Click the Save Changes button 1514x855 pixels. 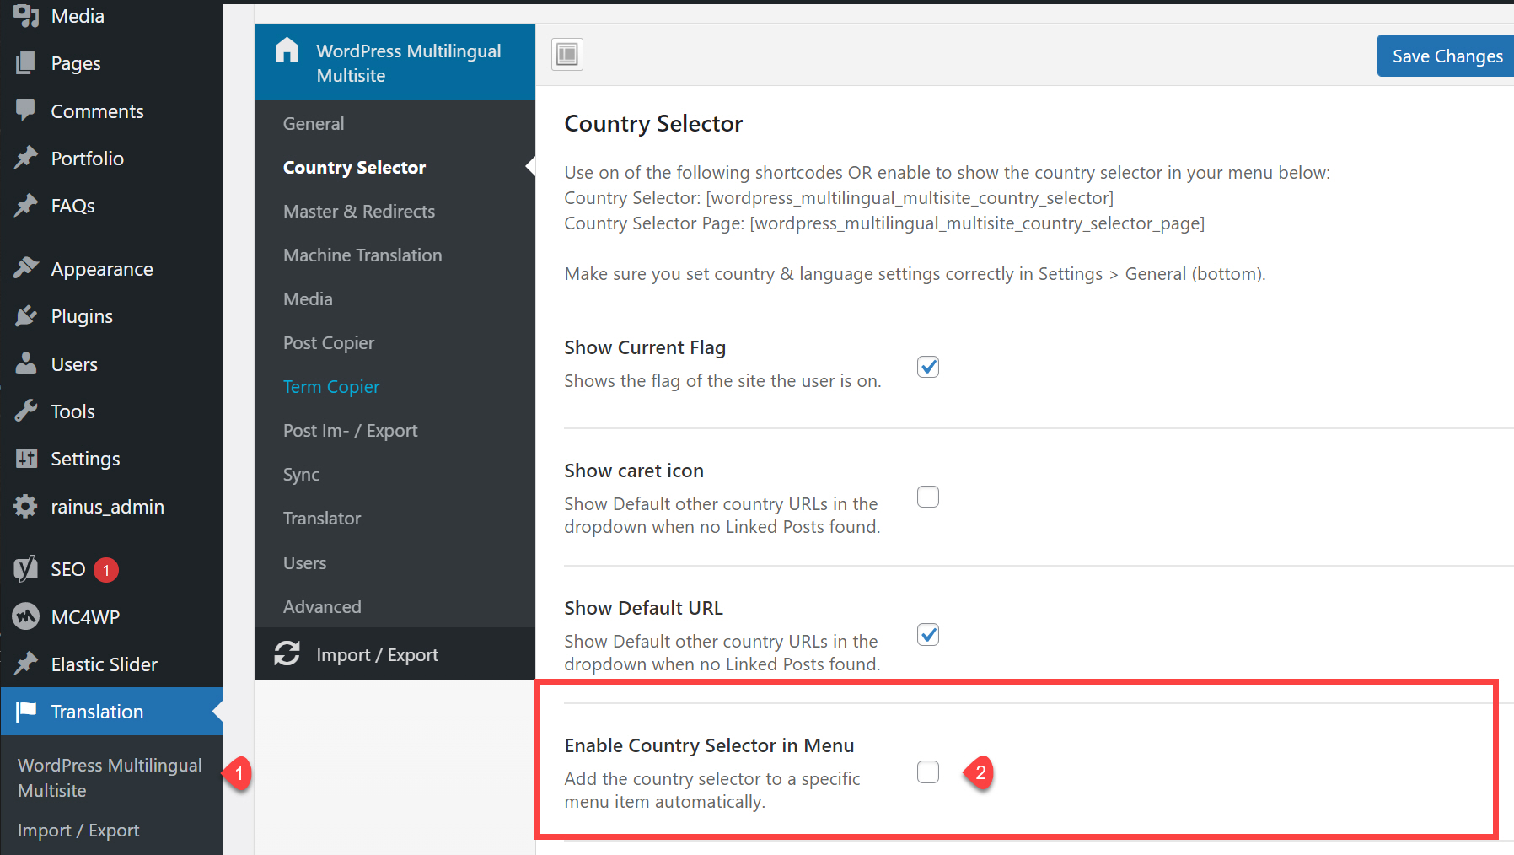[x=1446, y=56]
